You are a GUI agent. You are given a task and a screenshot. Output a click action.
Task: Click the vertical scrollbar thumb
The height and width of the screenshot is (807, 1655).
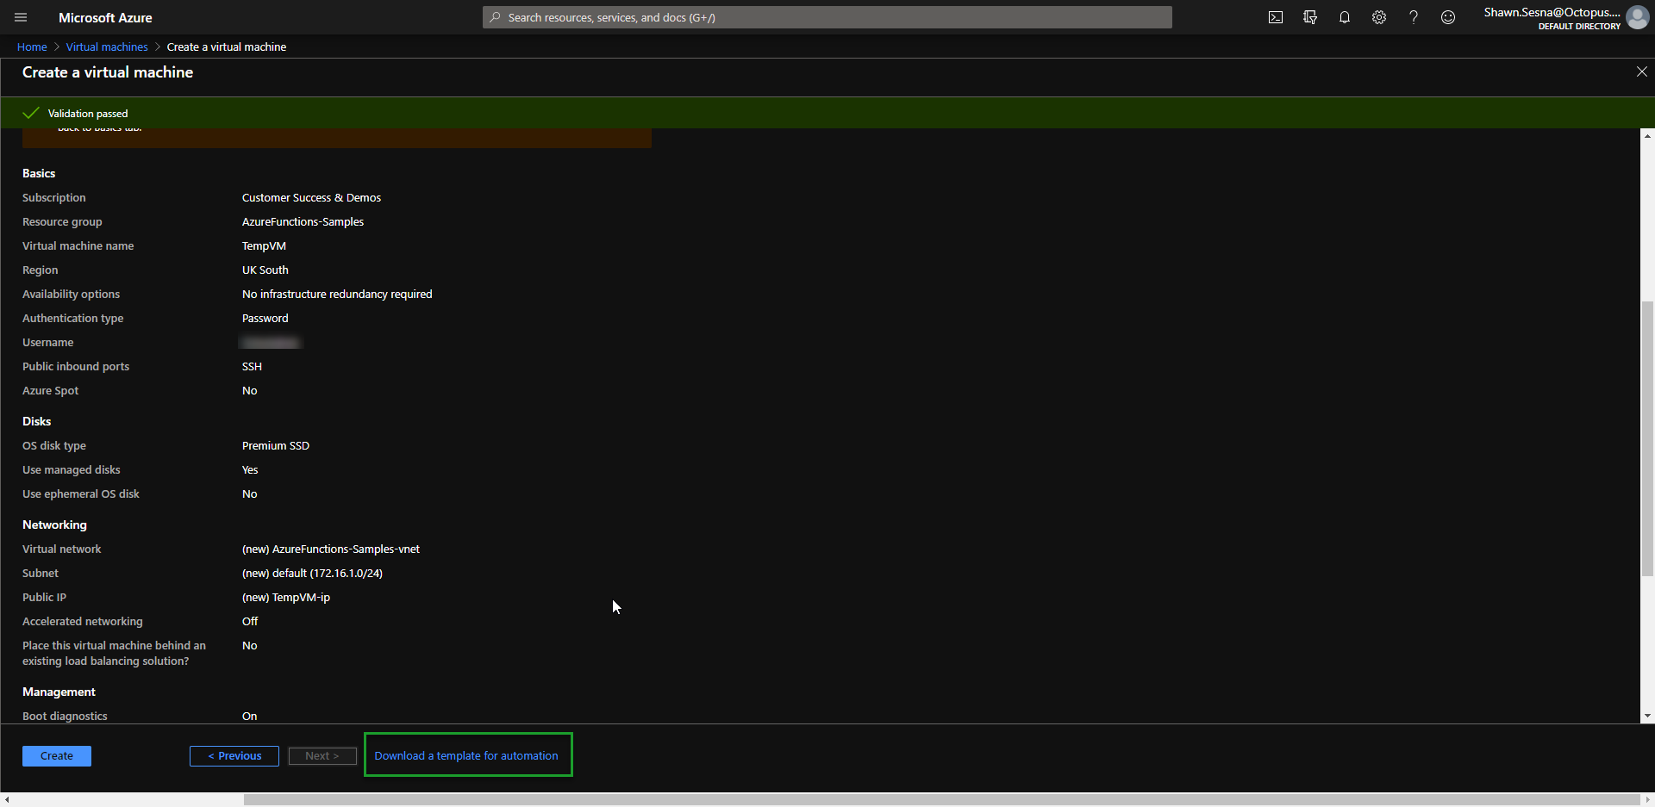(1647, 439)
